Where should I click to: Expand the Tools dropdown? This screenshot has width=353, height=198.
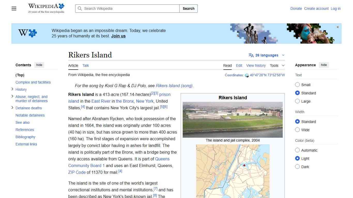(x=277, y=65)
